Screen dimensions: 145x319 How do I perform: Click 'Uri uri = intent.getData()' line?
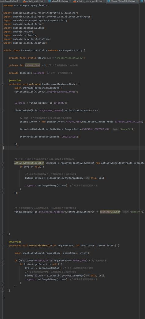click(x=43, y=268)
